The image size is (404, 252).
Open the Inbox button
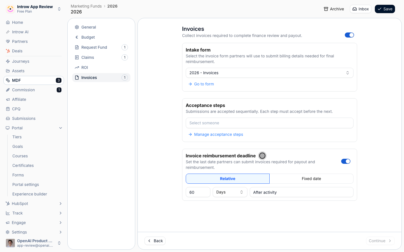[x=361, y=9]
